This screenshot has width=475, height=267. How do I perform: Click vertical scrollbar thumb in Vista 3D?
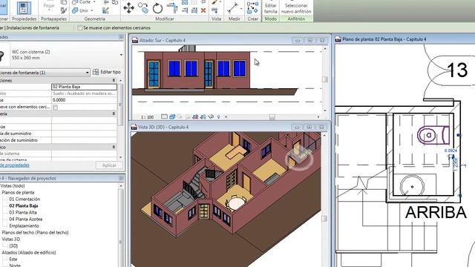[x=324, y=219]
